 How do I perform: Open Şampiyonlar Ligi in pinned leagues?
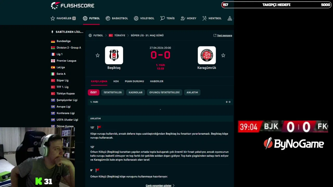click(67, 100)
